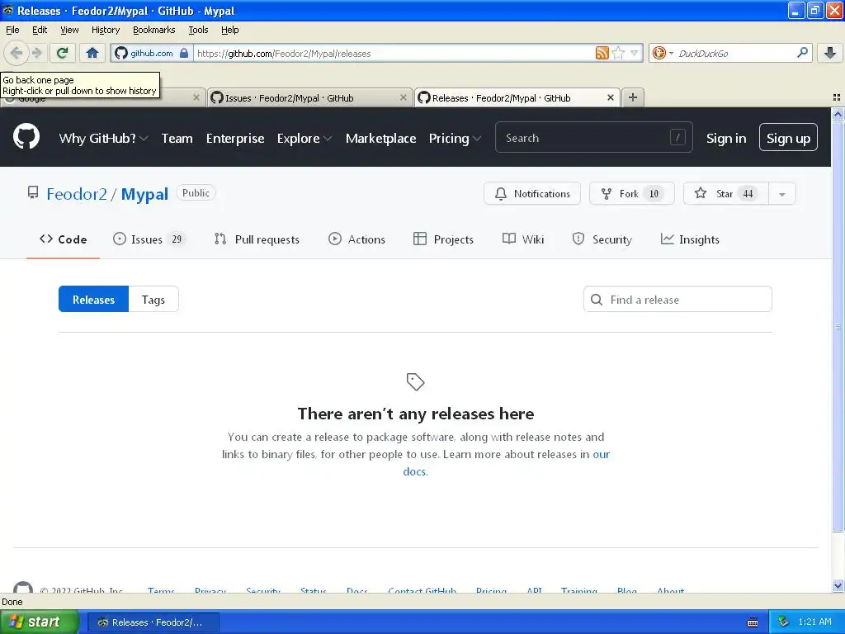Open the Actions tab
The image size is (845, 634).
(x=356, y=239)
